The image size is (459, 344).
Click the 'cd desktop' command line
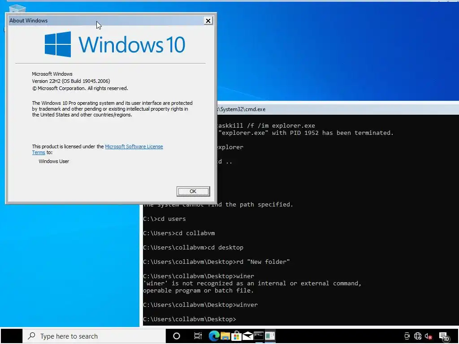pyautogui.click(x=193, y=247)
